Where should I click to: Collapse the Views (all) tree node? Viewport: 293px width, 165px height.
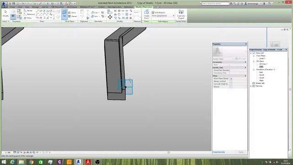click(251, 53)
